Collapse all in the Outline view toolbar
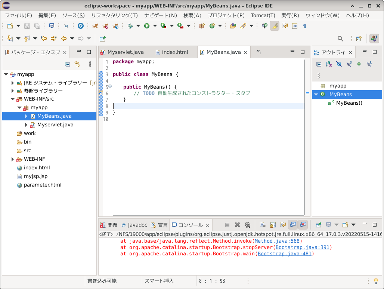This screenshot has height=289, width=384. (x=319, y=64)
